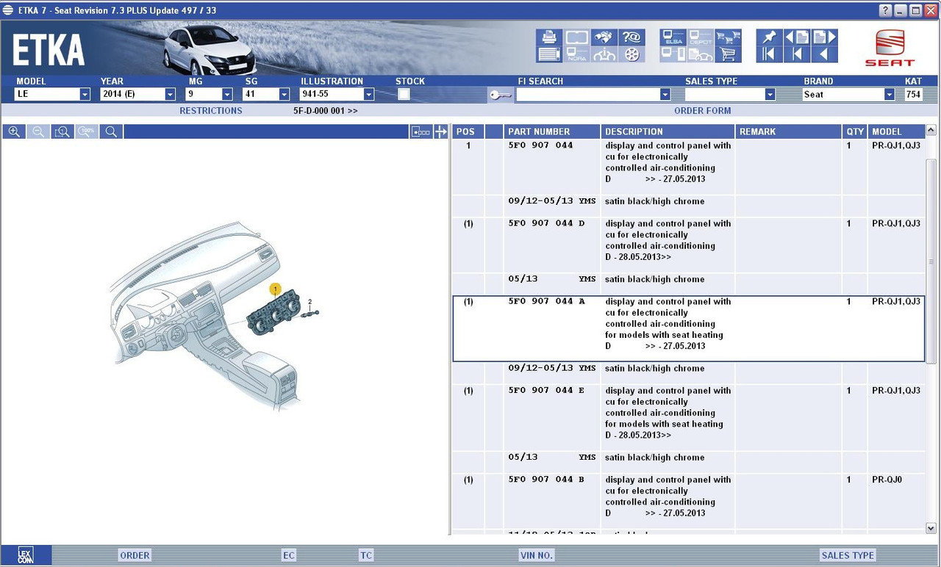Open the binoculars search tool

click(604, 37)
